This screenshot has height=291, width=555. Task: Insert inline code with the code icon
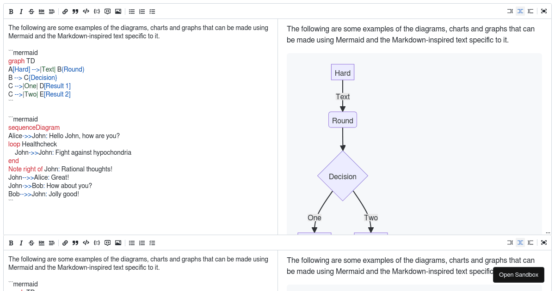(86, 11)
